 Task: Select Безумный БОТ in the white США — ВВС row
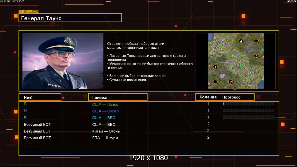(37, 124)
